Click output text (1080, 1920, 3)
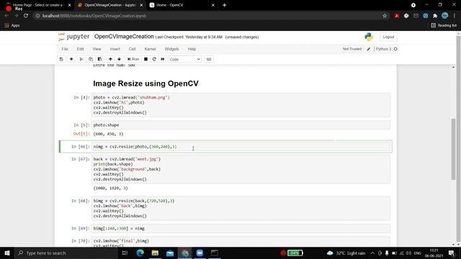Viewport: 461px width, 259px height. tap(110, 188)
